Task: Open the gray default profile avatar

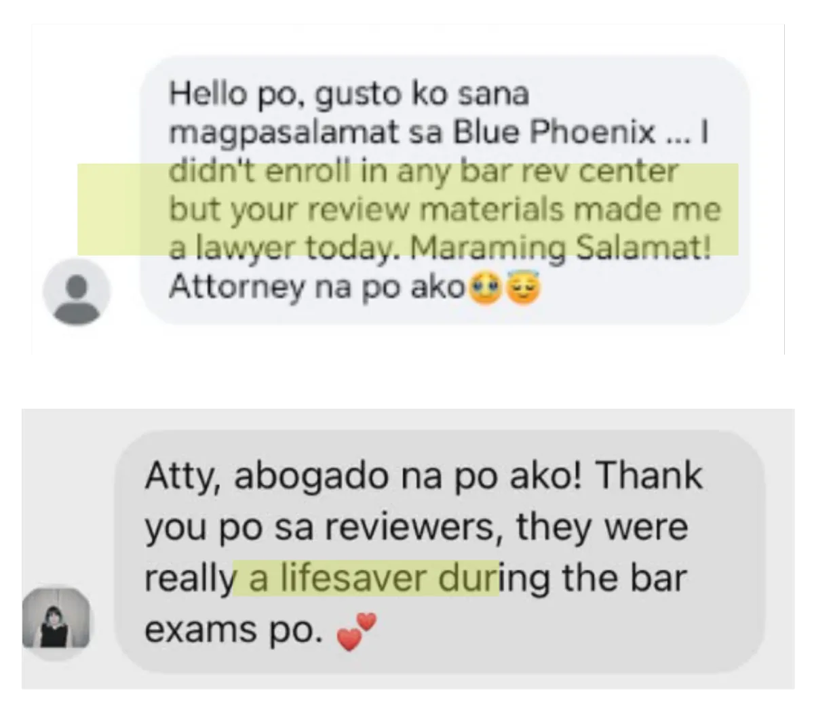Action: (x=76, y=292)
